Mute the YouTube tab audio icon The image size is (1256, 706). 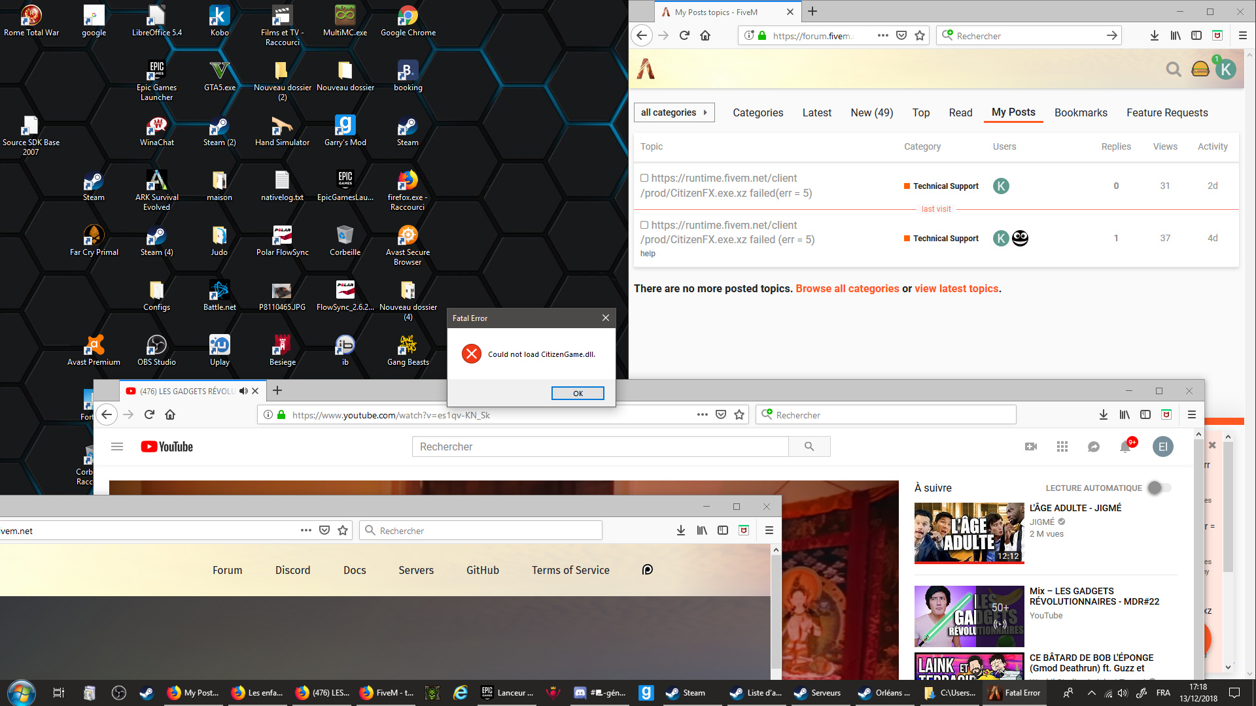coord(243,391)
